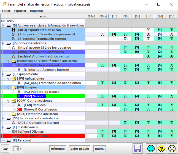Collapse the [technical] Servicios técnicos auxiliares folder
Screen dimensions: 178x155
coord(8,61)
